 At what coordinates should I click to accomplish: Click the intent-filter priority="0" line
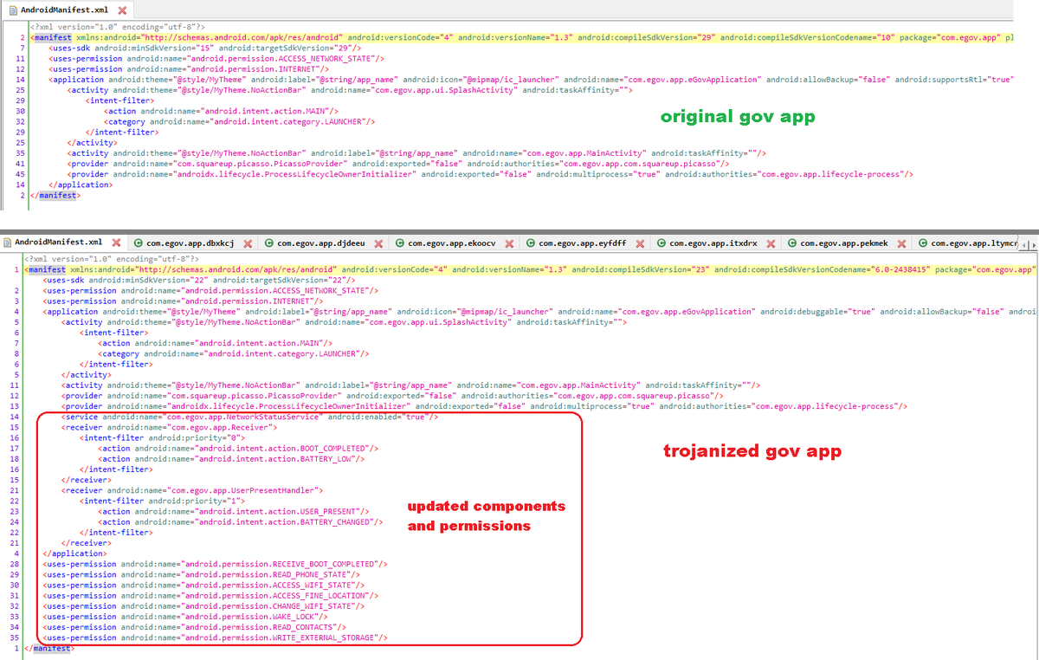[165, 437]
